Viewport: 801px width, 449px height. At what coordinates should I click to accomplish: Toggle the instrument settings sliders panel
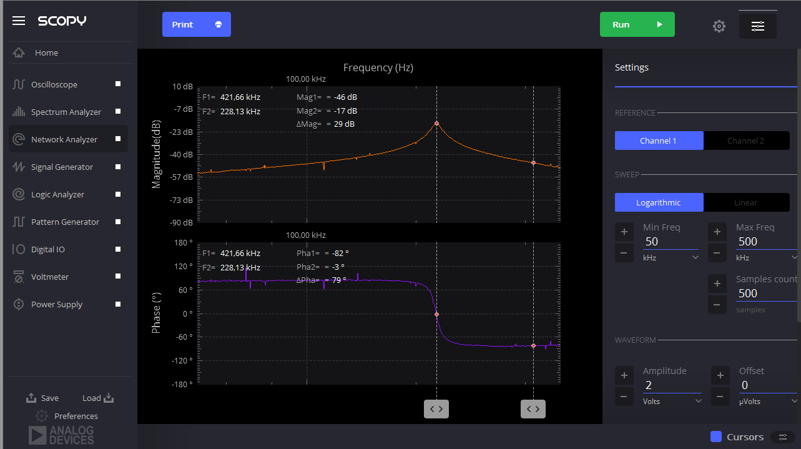758,26
